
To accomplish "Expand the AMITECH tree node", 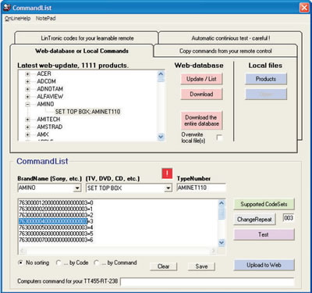I will [x=27, y=120].
